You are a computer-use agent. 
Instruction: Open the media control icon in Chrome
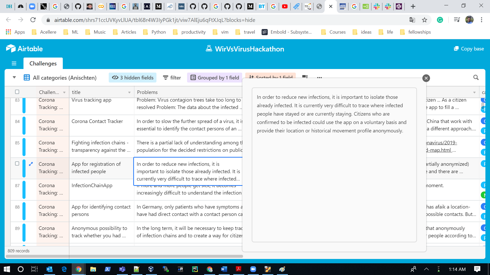[x=457, y=20]
